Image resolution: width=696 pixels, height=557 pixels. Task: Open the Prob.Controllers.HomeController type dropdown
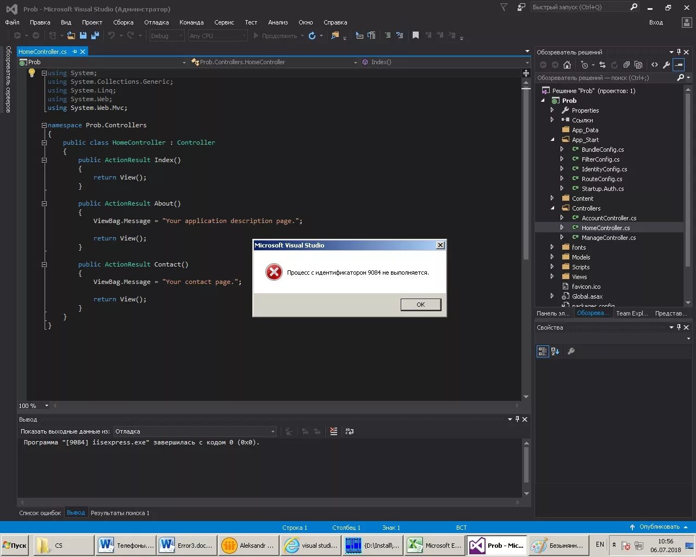click(x=274, y=62)
